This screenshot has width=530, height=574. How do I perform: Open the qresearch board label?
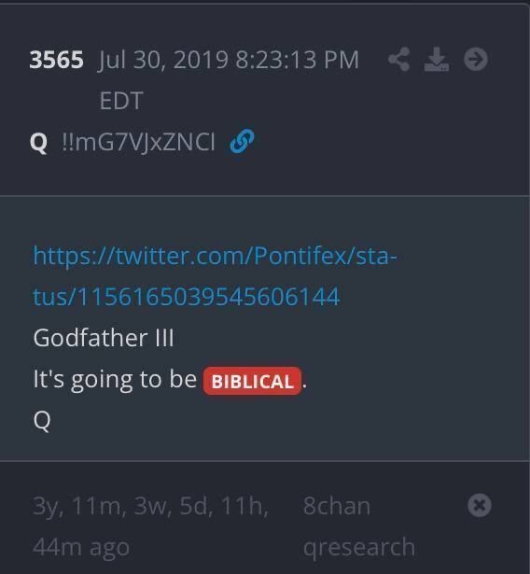[x=359, y=548]
